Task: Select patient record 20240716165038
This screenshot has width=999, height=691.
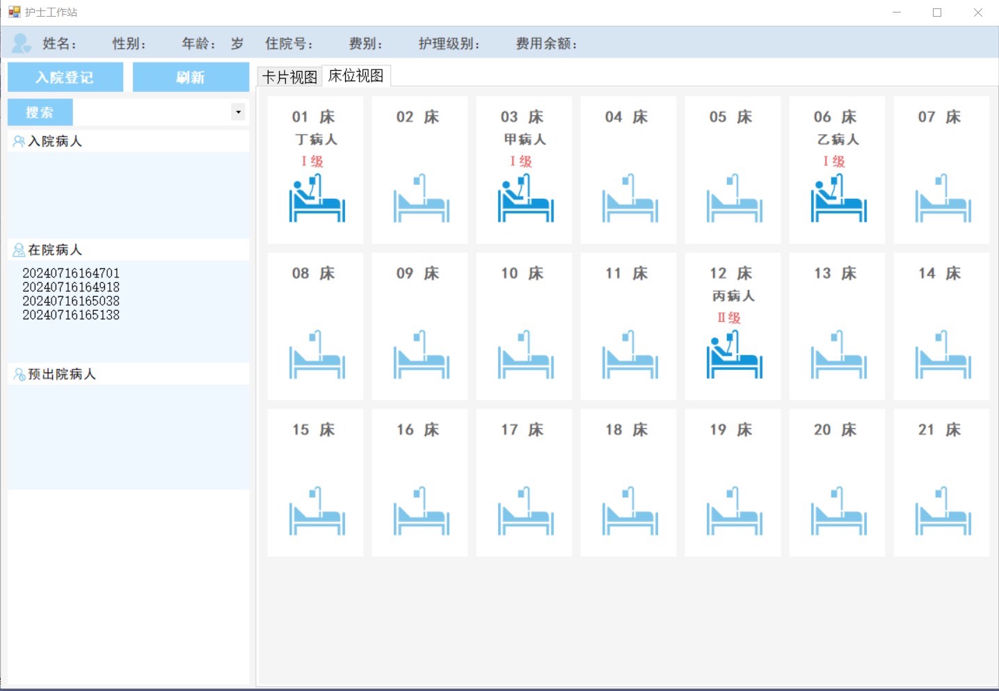Action: [x=71, y=301]
